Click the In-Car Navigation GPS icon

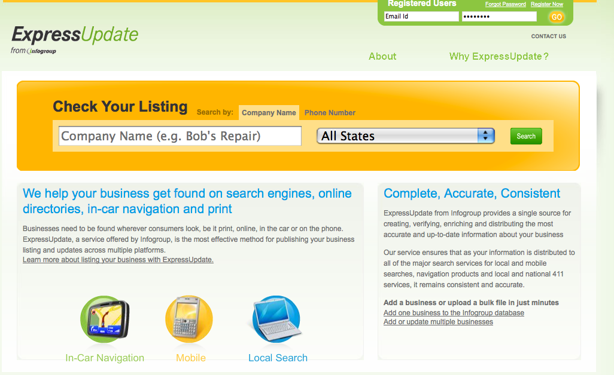(x=104, y=319)
